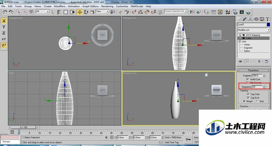This screenshot has height=146, width=272.
Task: Toggle the Angle Snap icon
Action: point(140,12)
